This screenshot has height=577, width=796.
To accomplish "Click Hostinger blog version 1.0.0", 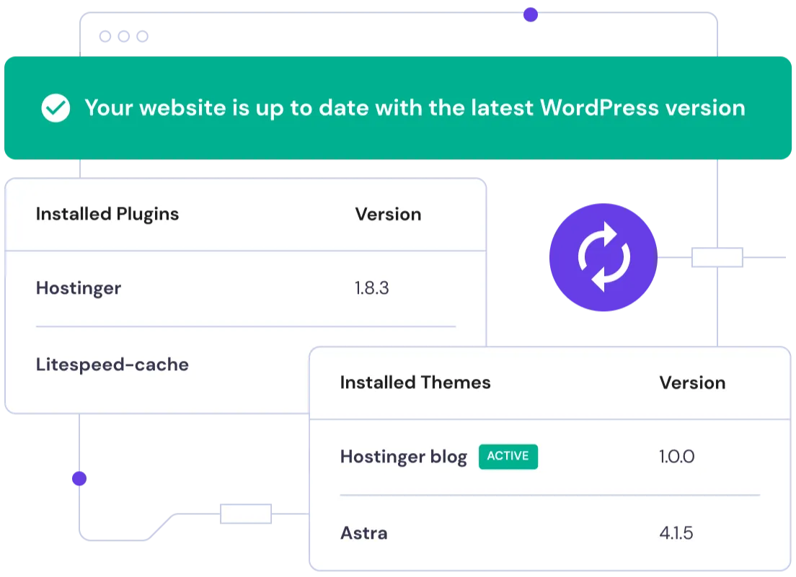I will click(676, 457).
